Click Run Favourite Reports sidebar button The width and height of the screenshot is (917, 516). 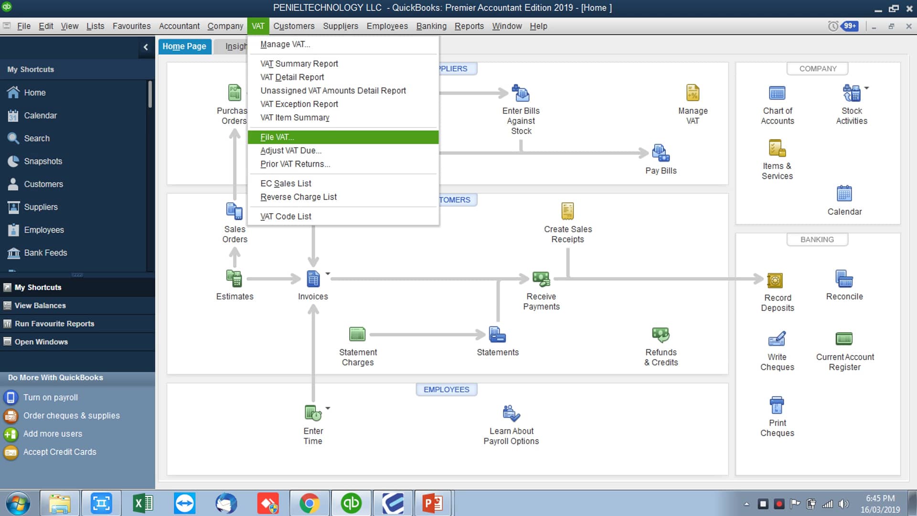[77, 323]
